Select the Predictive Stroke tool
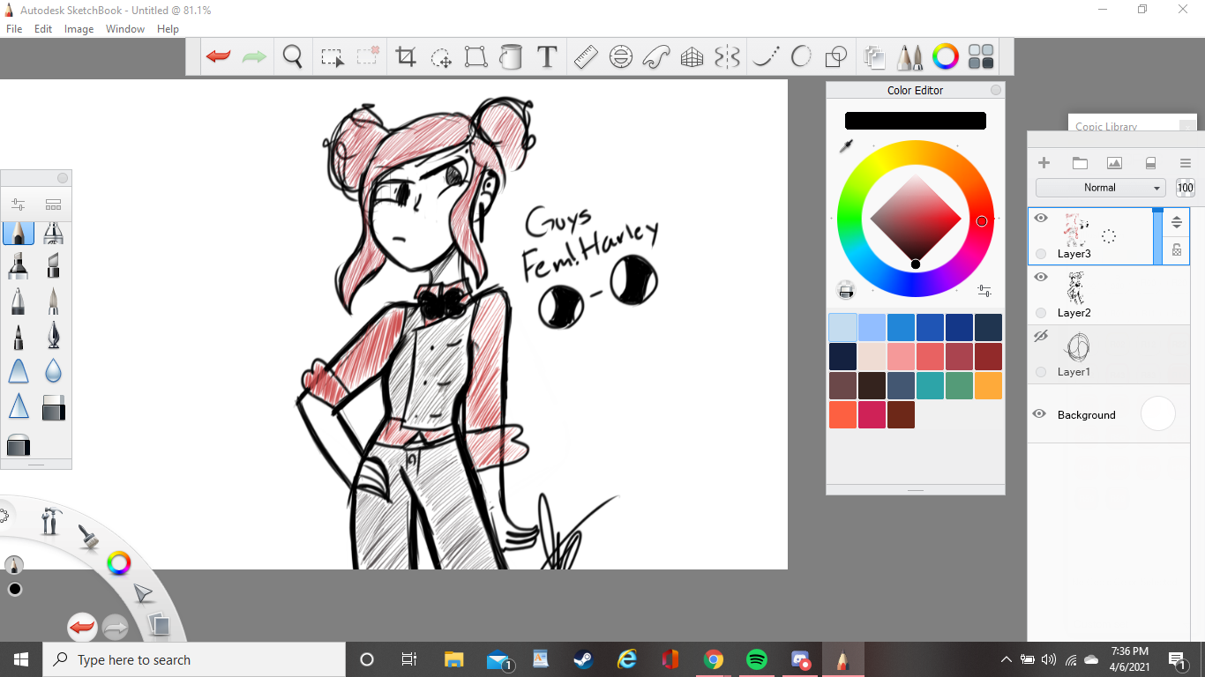The image size is (1205, 677). pos(801,57)
